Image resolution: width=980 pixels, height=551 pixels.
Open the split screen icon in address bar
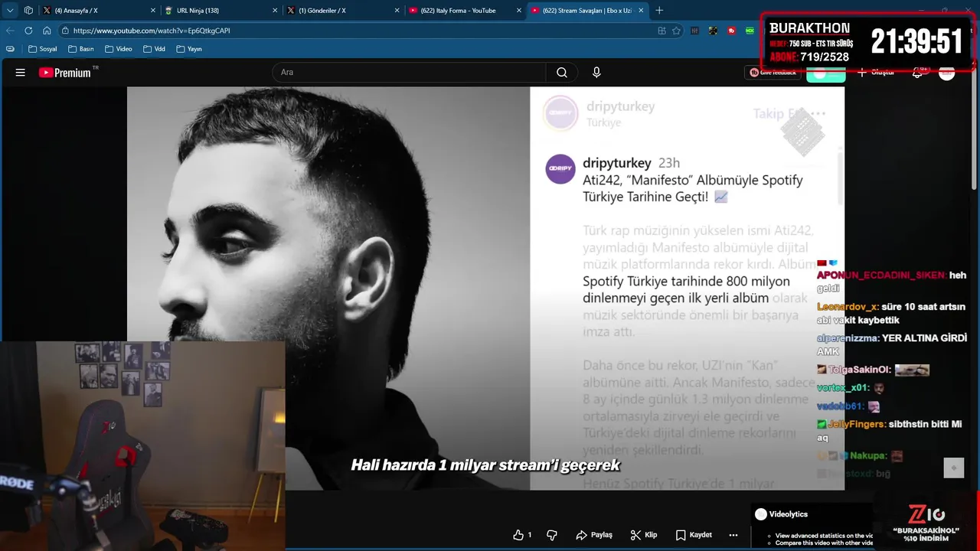[x=661, y=31]
